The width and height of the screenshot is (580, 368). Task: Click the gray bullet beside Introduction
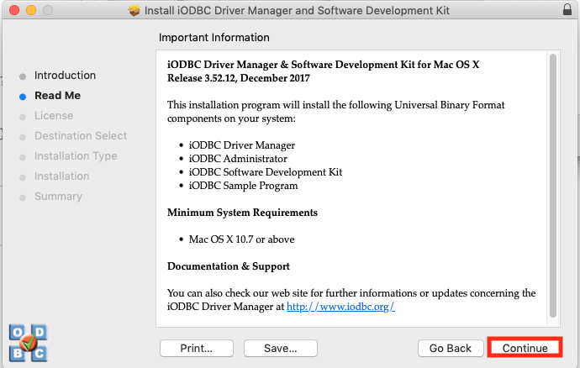click(23, 76)
